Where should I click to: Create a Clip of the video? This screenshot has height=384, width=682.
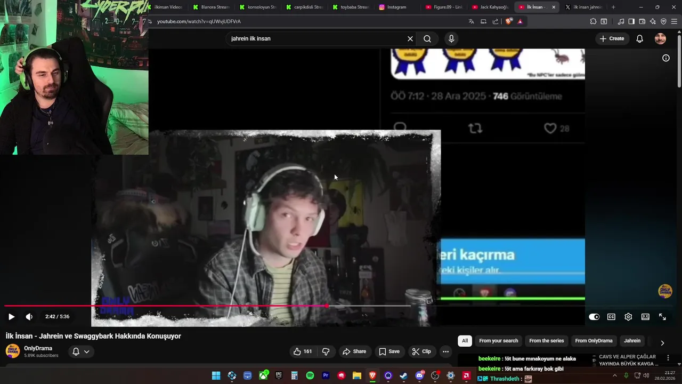[x=421, y=351]
